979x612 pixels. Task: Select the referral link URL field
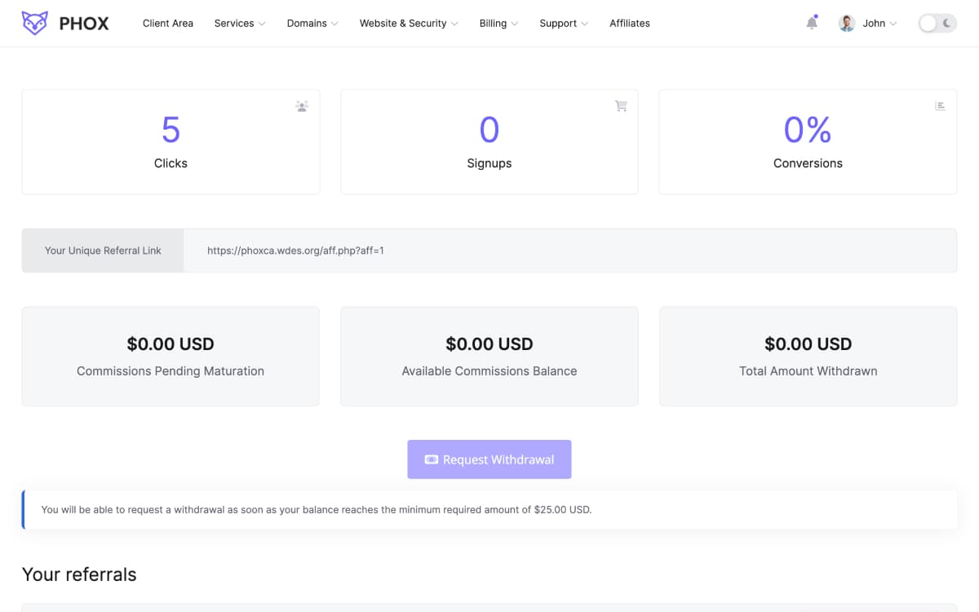[x=570, y=251]
